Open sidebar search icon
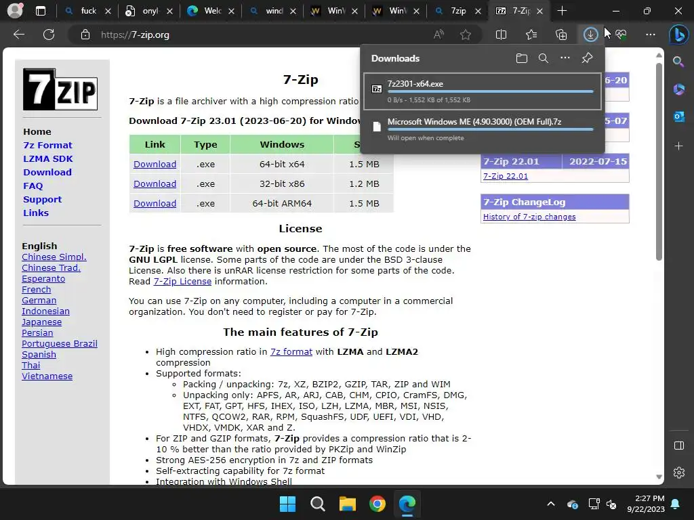 (678, 62)
